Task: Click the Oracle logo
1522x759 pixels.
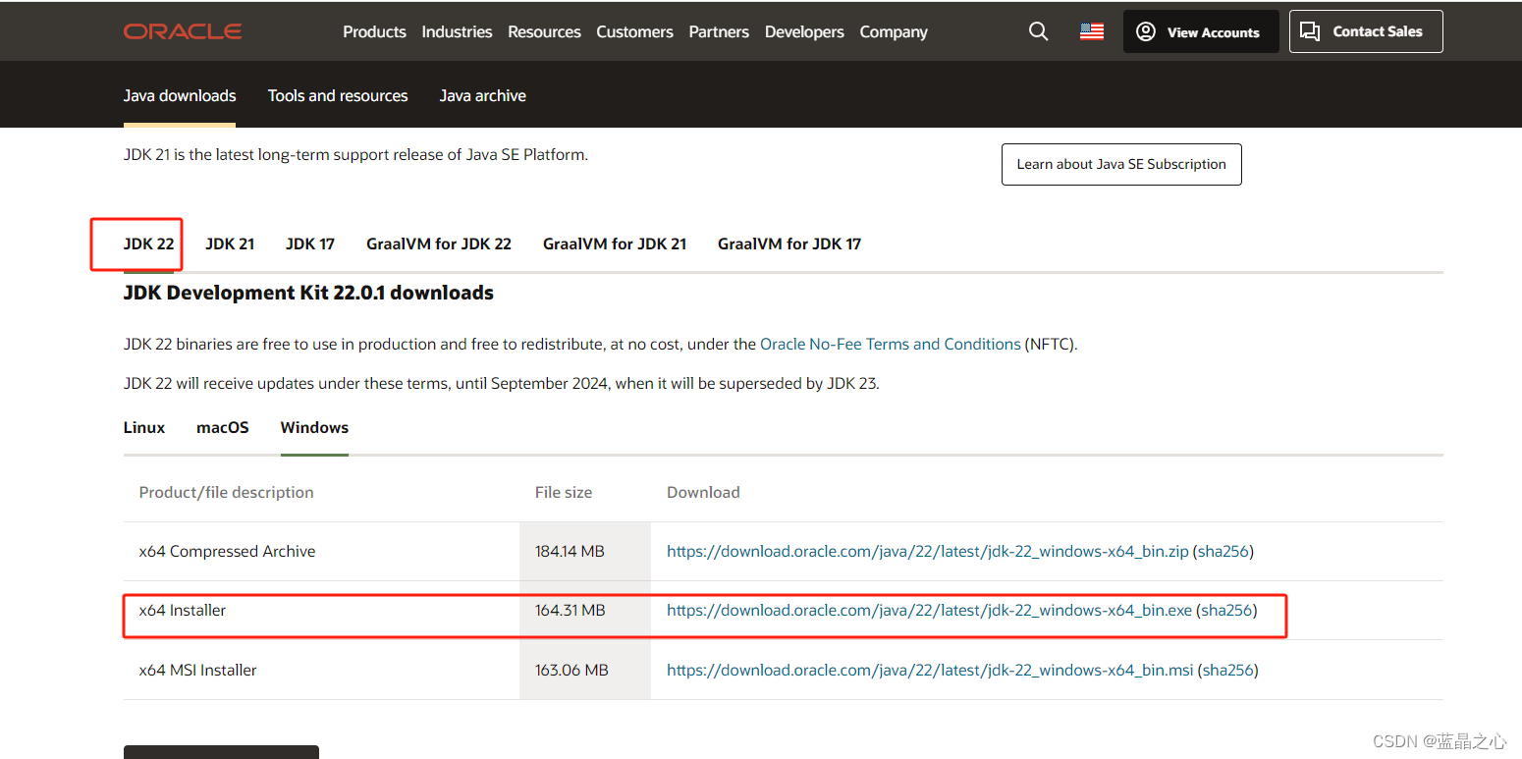Action: point(183,31)
